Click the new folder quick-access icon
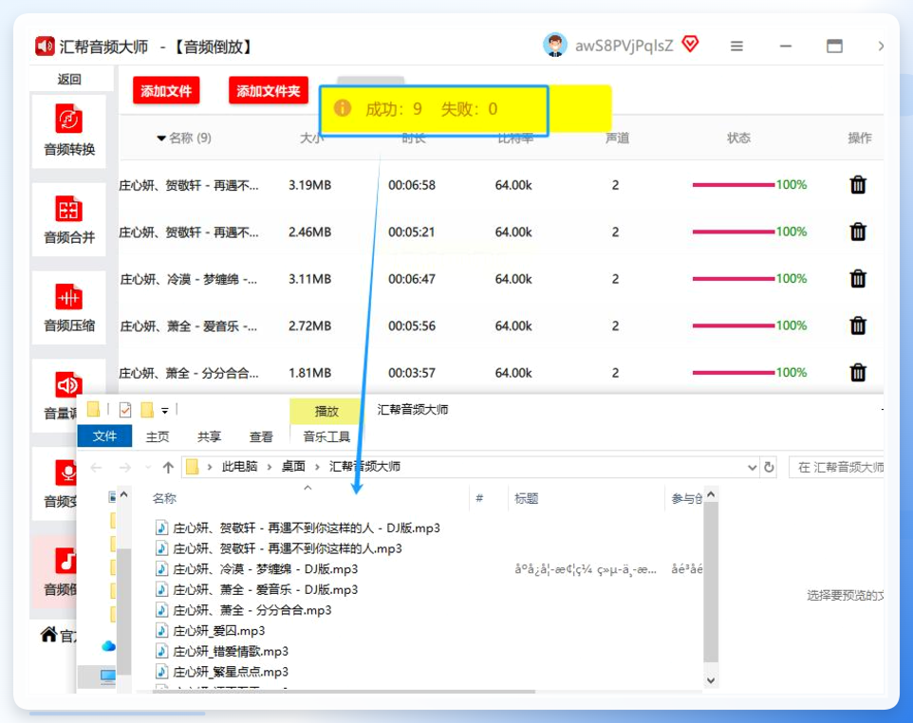Screen dimensions: 913x723 pyautogui.click(x=147, y=411)
